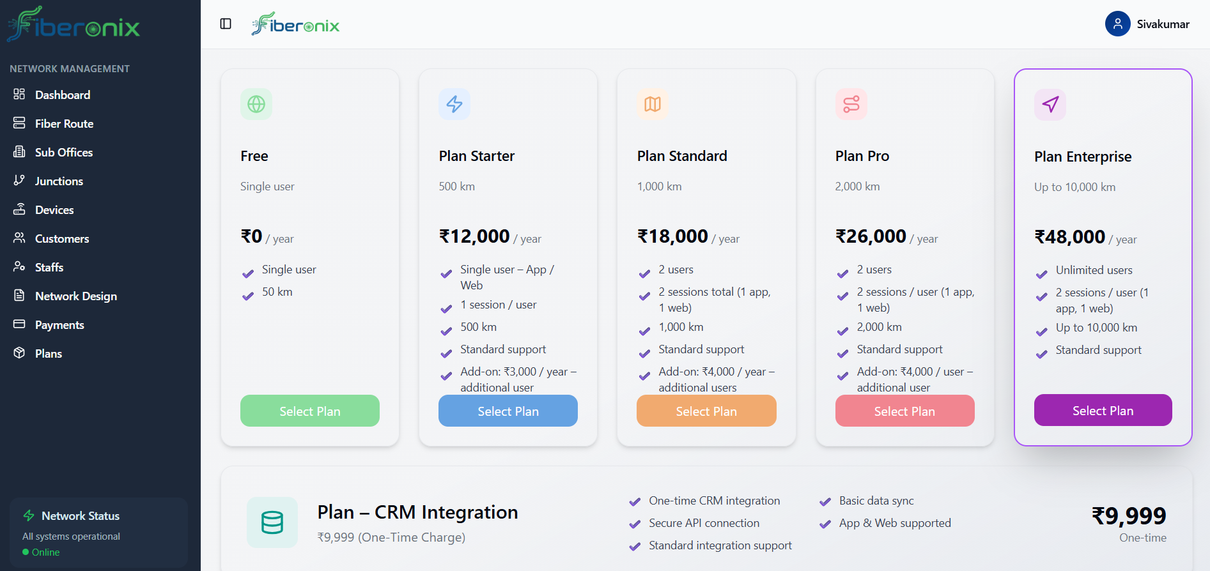The width and height of the screenshot is (1210, 571).
Task: Click the Free plan globe icon
Action: [x=256, y=104]
